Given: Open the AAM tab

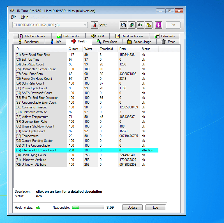Looking at the screenshot, I should click(98, 36).
